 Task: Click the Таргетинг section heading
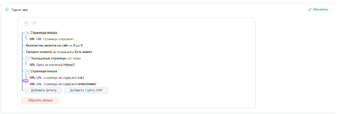pyautogui.click(x=19, y=10)
